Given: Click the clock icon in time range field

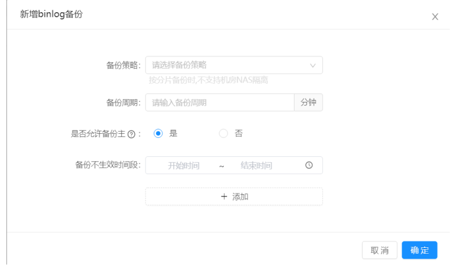Looking at the screenshot, I should point(309,165).
